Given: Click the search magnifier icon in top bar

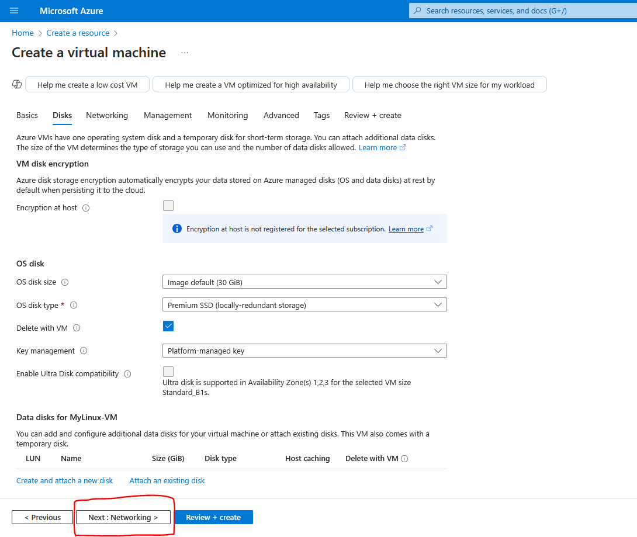Looking at the screenshot, I should click(x=417, y=11).
